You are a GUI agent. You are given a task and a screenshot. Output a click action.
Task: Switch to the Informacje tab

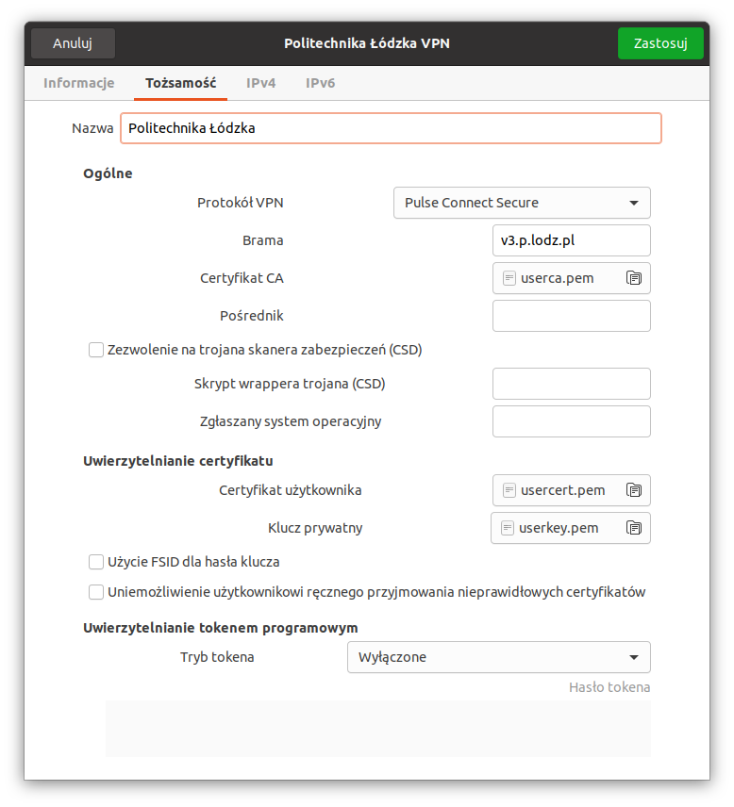(79, 83)
